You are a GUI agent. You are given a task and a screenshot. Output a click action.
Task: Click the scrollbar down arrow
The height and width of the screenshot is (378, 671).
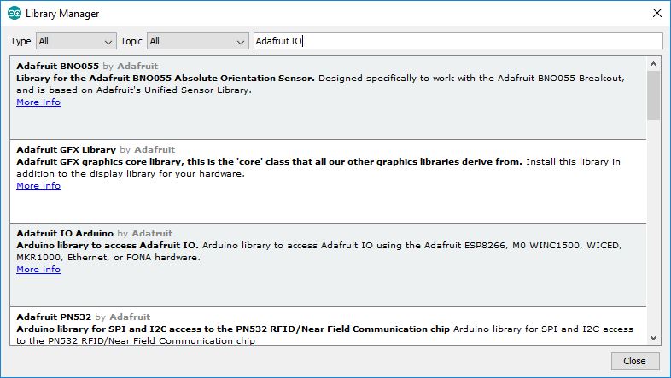pos(654,338)
